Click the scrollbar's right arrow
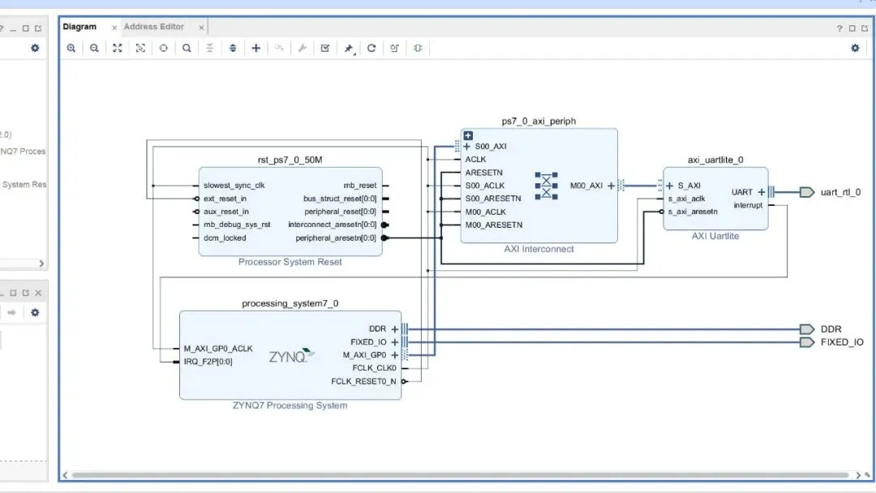 (858, 475)
